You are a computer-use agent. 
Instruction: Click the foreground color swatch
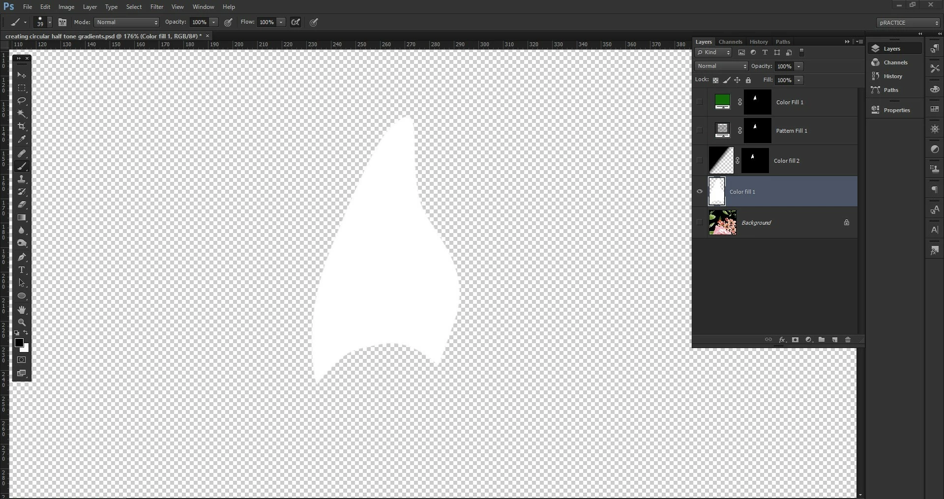[x=19, y=343]
